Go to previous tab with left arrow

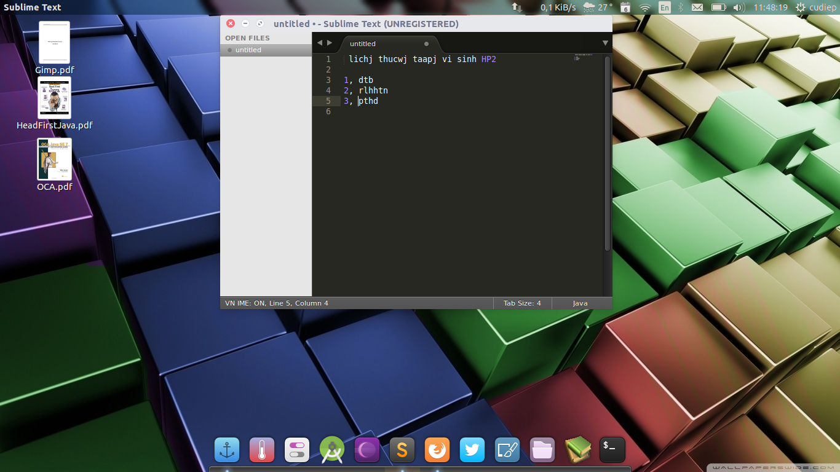coord(319,43)
